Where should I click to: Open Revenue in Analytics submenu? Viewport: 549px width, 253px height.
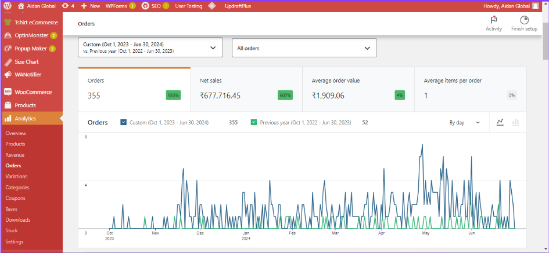pos(15,155)
